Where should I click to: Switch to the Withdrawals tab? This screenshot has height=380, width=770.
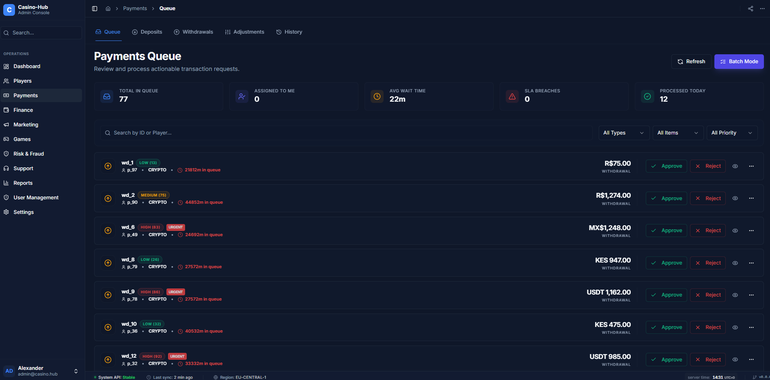click(194, 32)
